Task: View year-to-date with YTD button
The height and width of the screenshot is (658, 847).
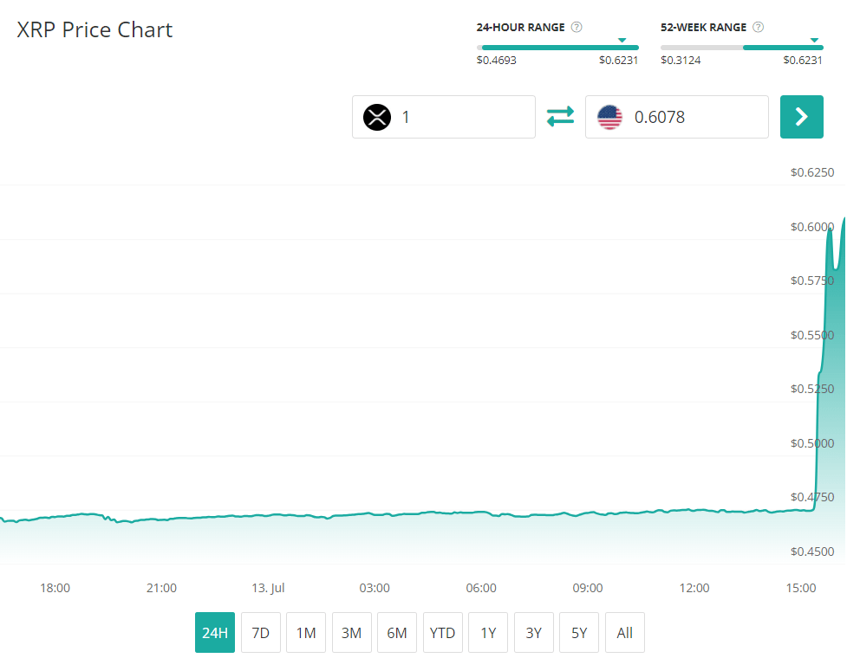Action: coord(442,633)
